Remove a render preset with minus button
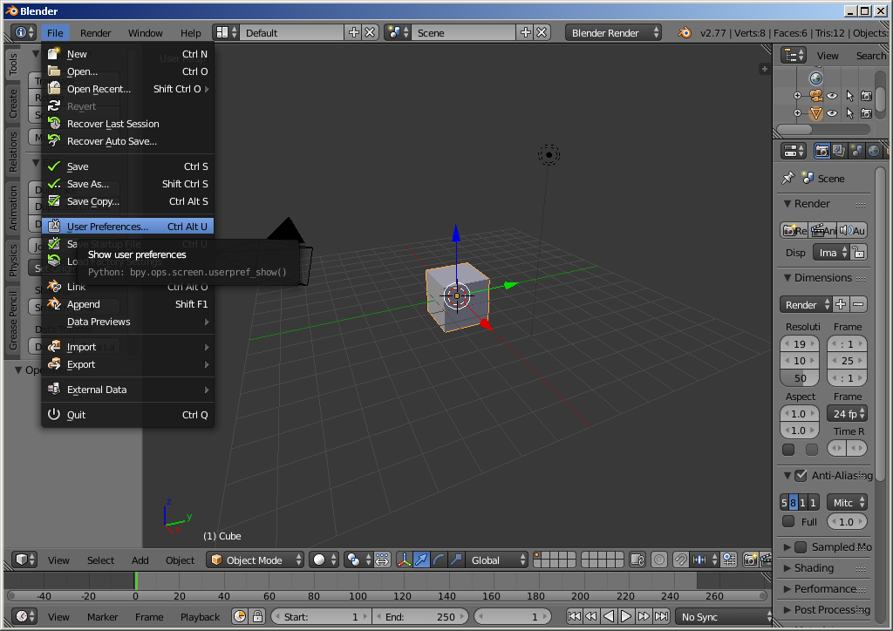The height and width of the screenshot is (631, 893). coord(858,304)
